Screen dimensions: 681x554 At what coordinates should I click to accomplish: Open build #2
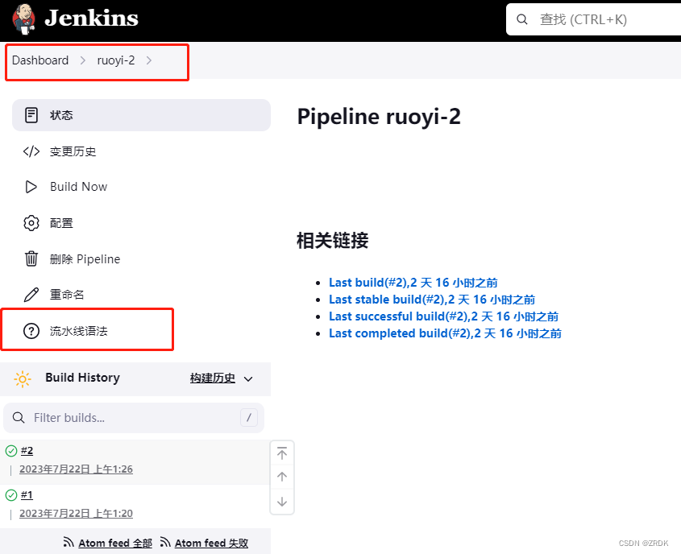(x=27, y=451)
